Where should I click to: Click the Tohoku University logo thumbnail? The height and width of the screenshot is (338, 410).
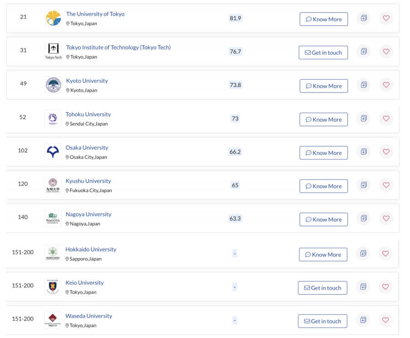53,119
